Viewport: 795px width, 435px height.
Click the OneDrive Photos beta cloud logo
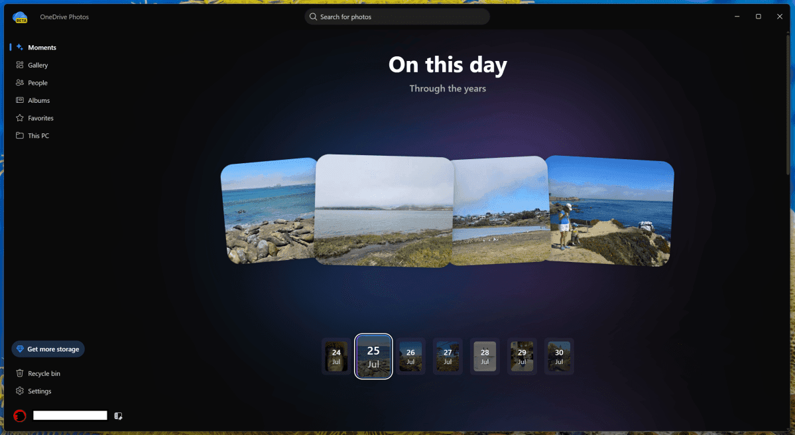coord(21,17)
